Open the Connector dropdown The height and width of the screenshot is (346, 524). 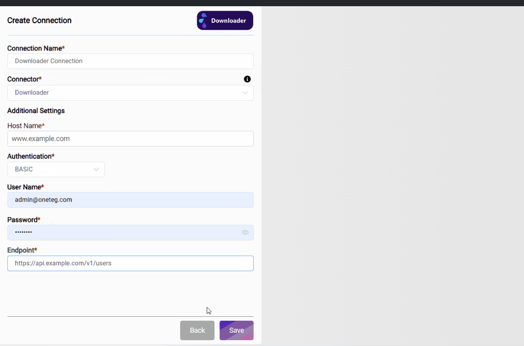point(130,93)
